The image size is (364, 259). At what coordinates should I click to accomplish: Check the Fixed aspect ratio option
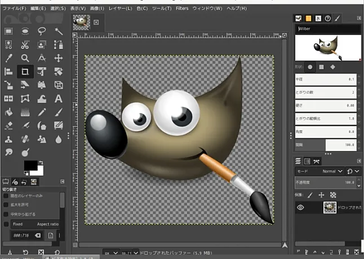pos(6,224)
